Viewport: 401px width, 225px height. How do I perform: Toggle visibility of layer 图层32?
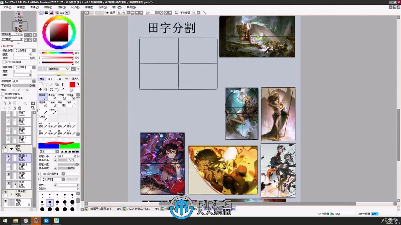9,165
